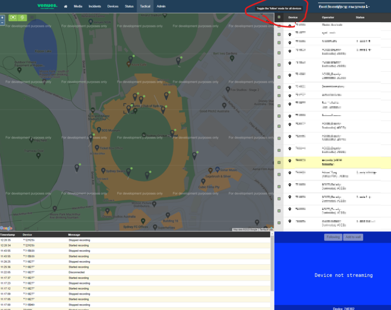Click the bracketed selected device marker on map
The height and width of the screenshot is (310, 391).
[129, 109]
